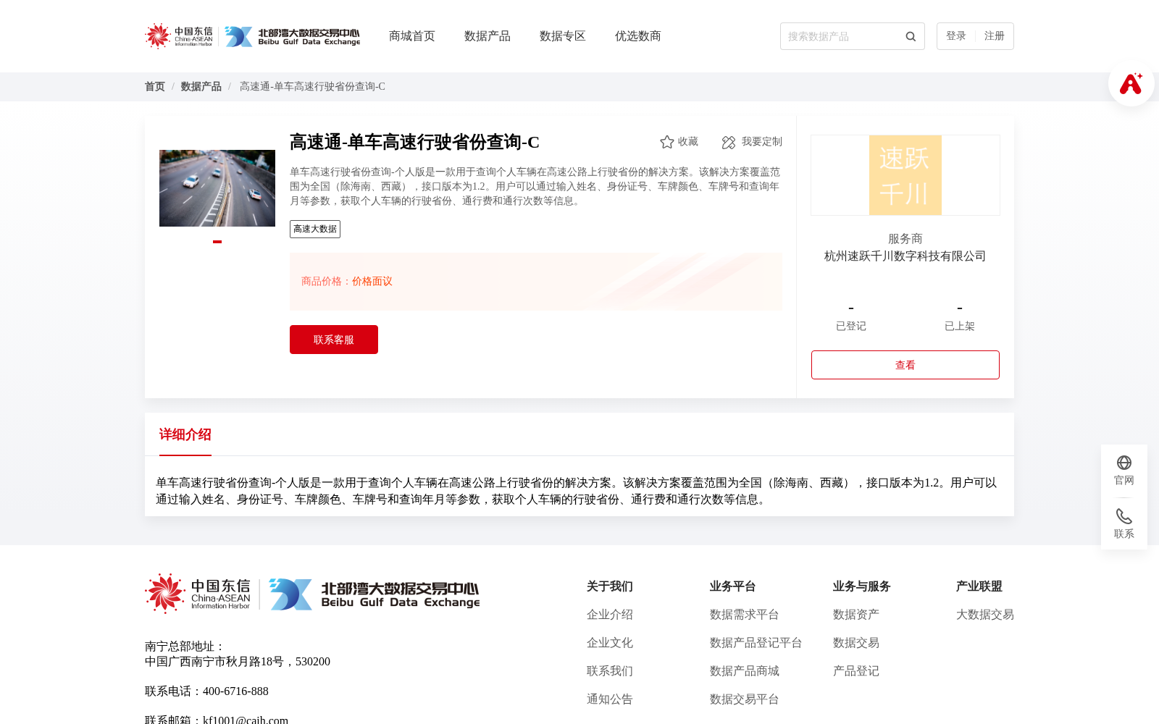This screenshot has width=1159, height=724.
Task: Click the highway product thumbnail image
Action: point(217,188)
